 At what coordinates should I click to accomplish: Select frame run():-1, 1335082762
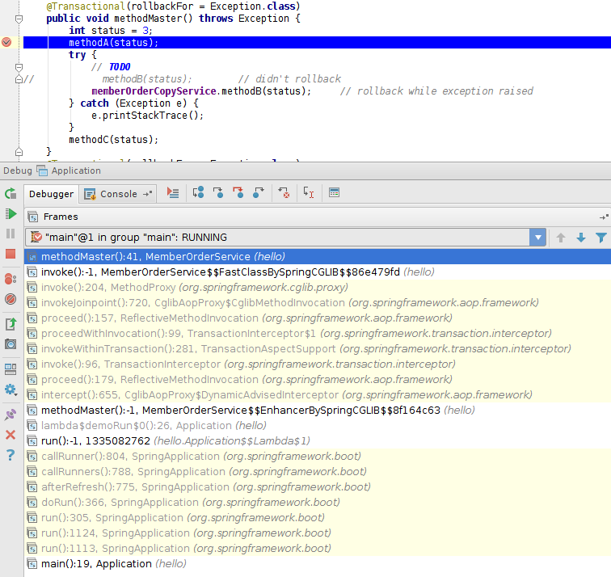pos(318,441)
